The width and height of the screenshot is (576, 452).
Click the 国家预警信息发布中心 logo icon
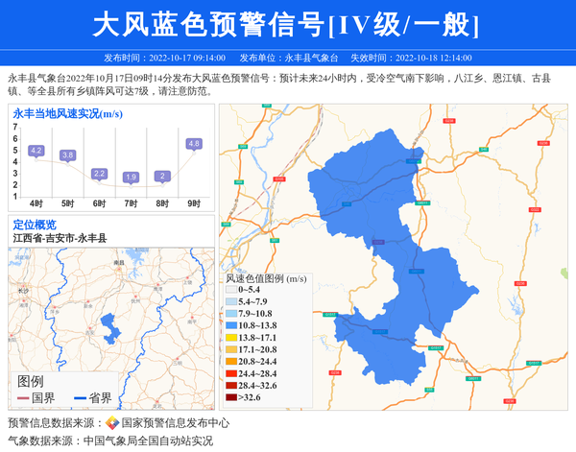point(111,423)
